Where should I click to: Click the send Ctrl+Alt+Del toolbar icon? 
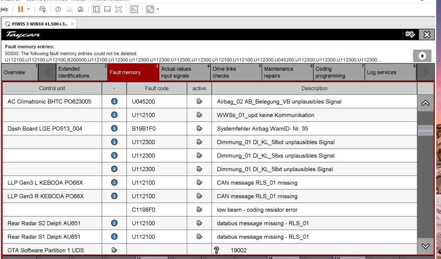[42, 9]
